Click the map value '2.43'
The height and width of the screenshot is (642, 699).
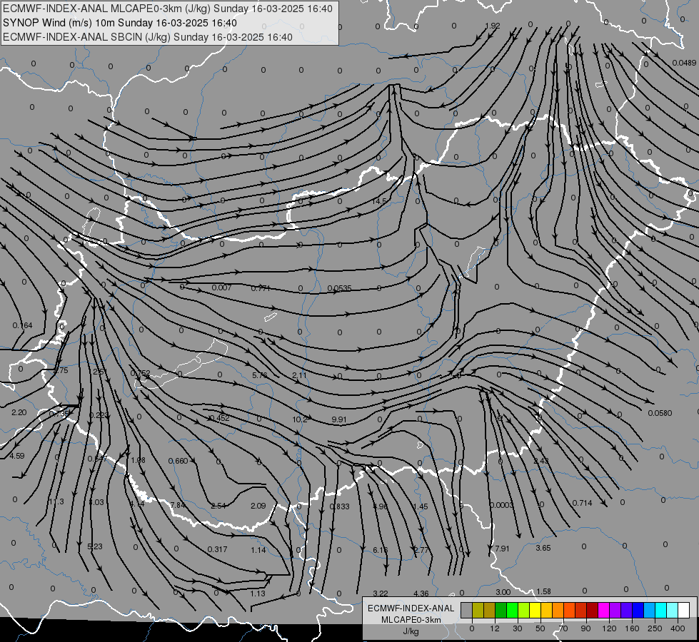point(541,461)
